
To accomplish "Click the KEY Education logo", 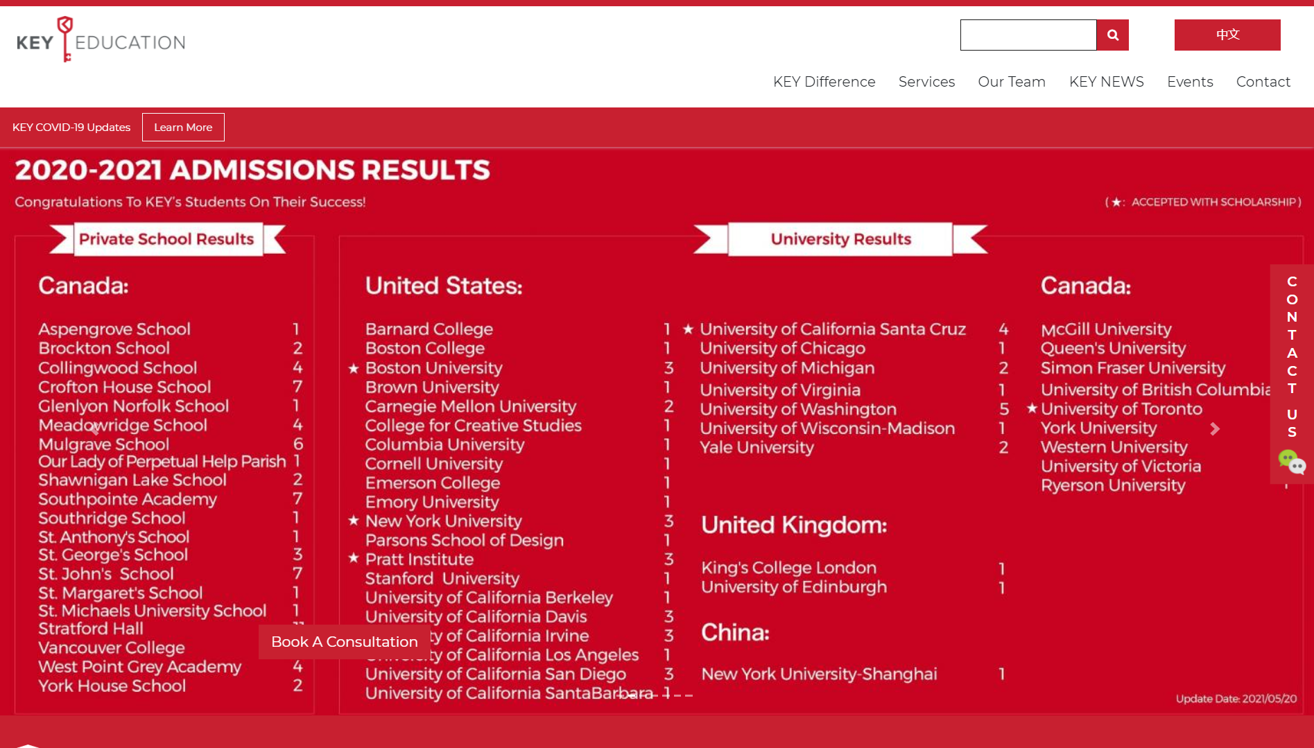I will [x=101, y=41].
